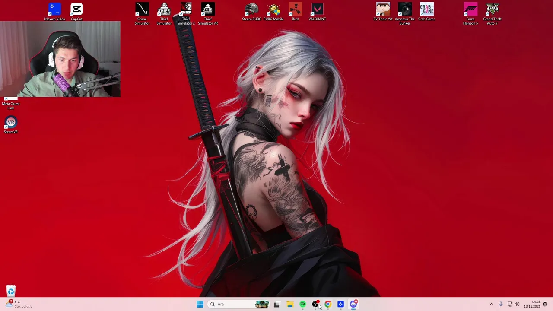Screen dimensions: 553x311
Task: Open the Movavi Video desktop shortcut
Action: tap(54, 12)
